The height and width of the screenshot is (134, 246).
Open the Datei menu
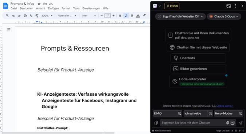14,8
